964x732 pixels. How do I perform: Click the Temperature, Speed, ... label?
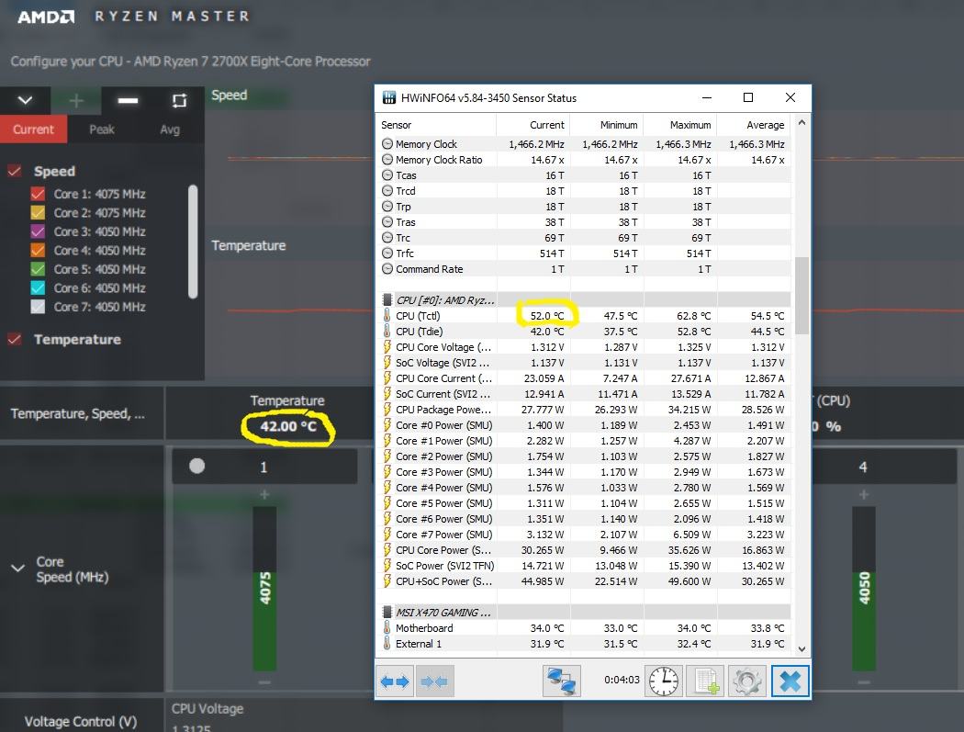click(78, 413)
